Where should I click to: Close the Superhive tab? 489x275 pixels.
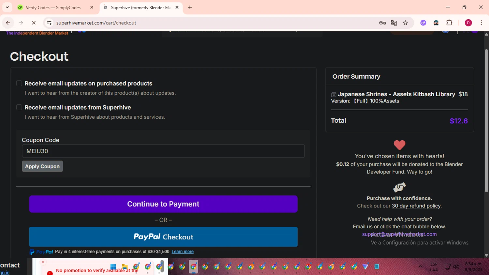tap(177, 7)
